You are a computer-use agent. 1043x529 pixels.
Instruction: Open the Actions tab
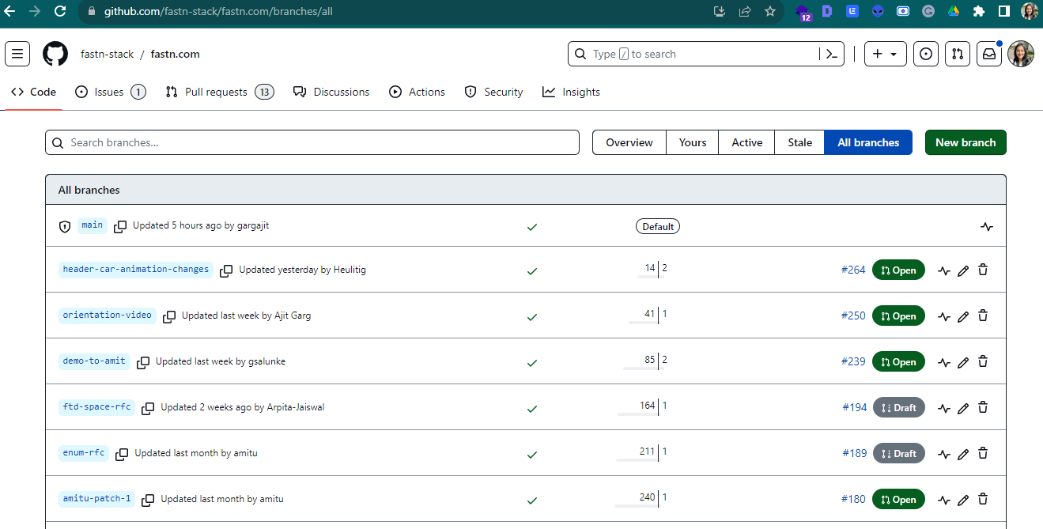click(x=417, y=92)
